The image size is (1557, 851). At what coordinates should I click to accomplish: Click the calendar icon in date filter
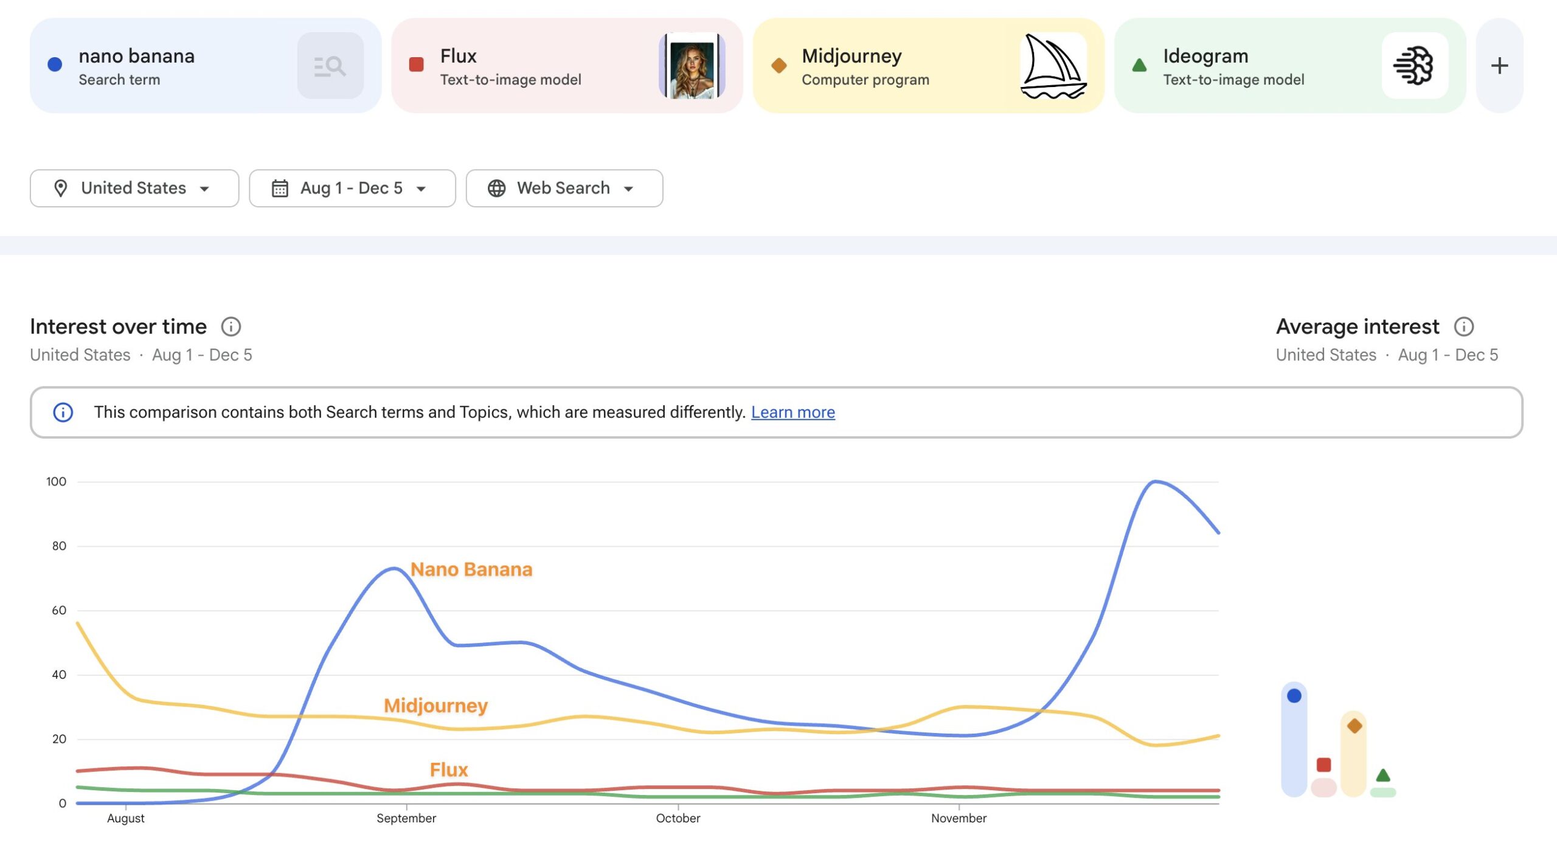point(280,189)
